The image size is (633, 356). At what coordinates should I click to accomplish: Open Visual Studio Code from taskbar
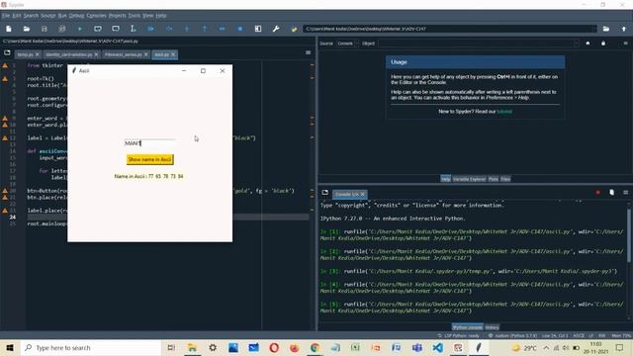437,347
